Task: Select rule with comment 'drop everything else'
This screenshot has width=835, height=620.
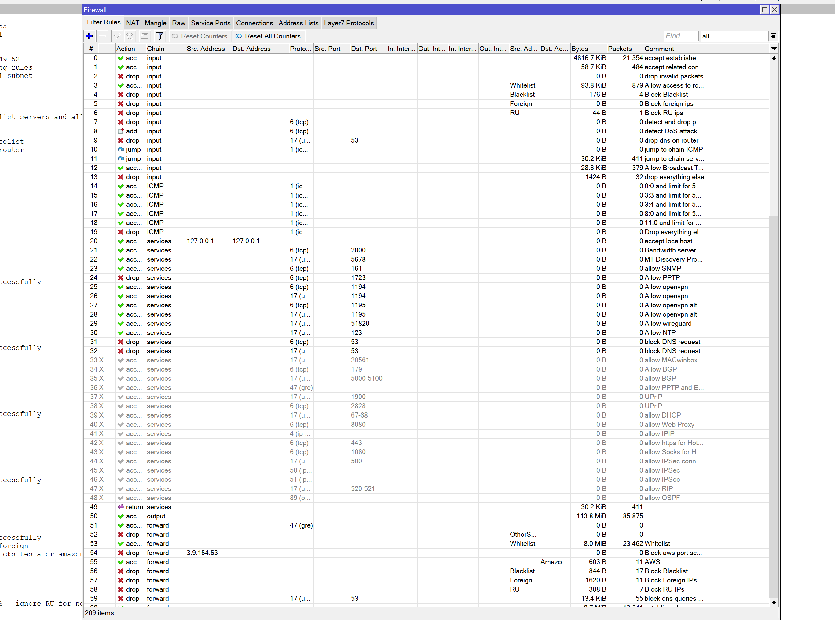Action: click(x=426, y=177)
